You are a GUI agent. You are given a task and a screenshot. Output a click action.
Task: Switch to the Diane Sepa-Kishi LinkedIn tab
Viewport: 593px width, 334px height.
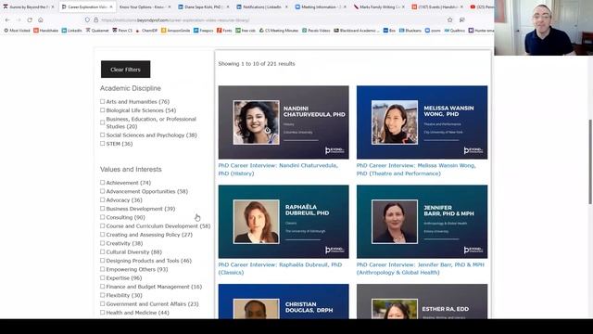(203, 6)
